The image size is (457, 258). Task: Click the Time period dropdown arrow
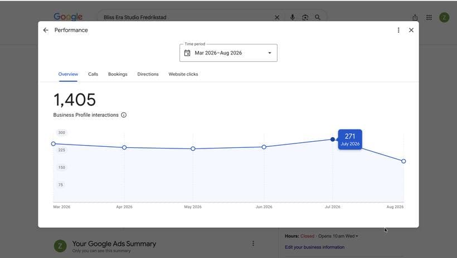pyautogui.click(x=270, y=53)
